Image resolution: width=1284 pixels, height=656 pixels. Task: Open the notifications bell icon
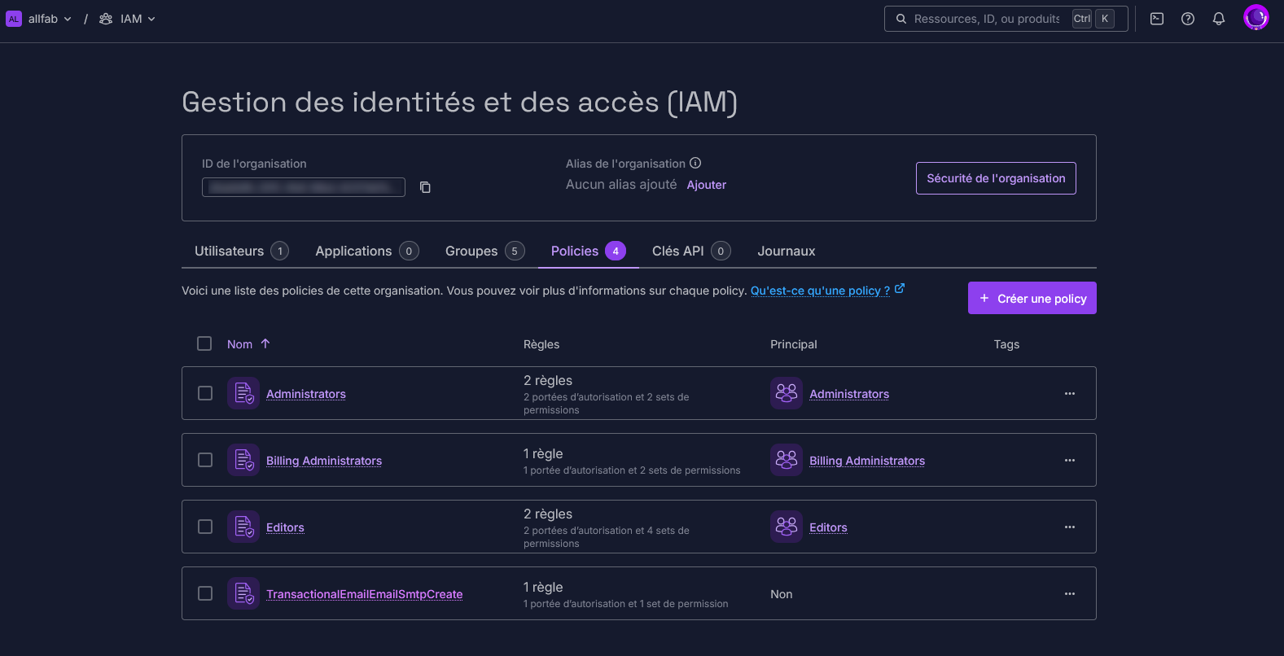click(1219, 19)
